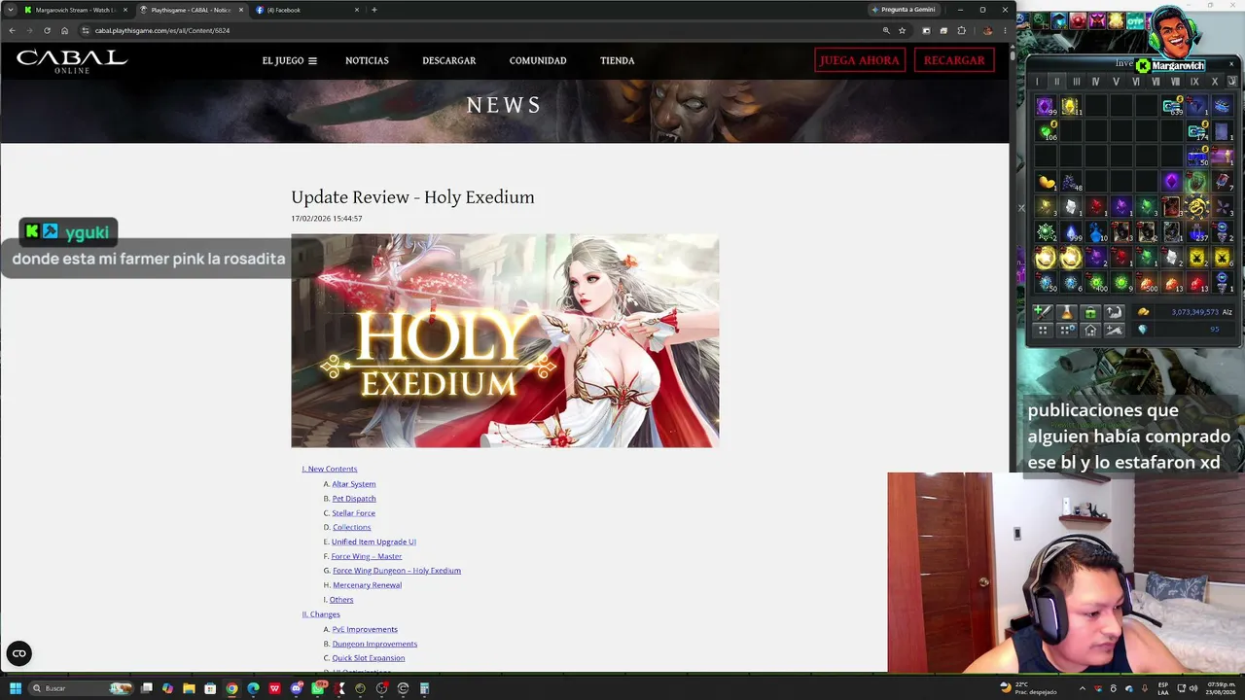Open the Pet Dispatch link
Screen dimensions: 1245x700
pos(354,498)
